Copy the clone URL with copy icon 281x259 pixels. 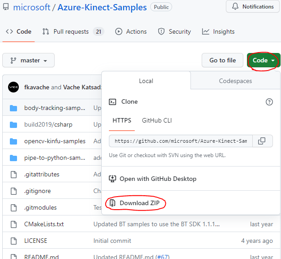click(262, 141)
